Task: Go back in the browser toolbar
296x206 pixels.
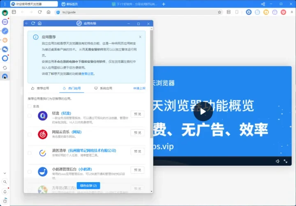Action: tap(23, 12)
